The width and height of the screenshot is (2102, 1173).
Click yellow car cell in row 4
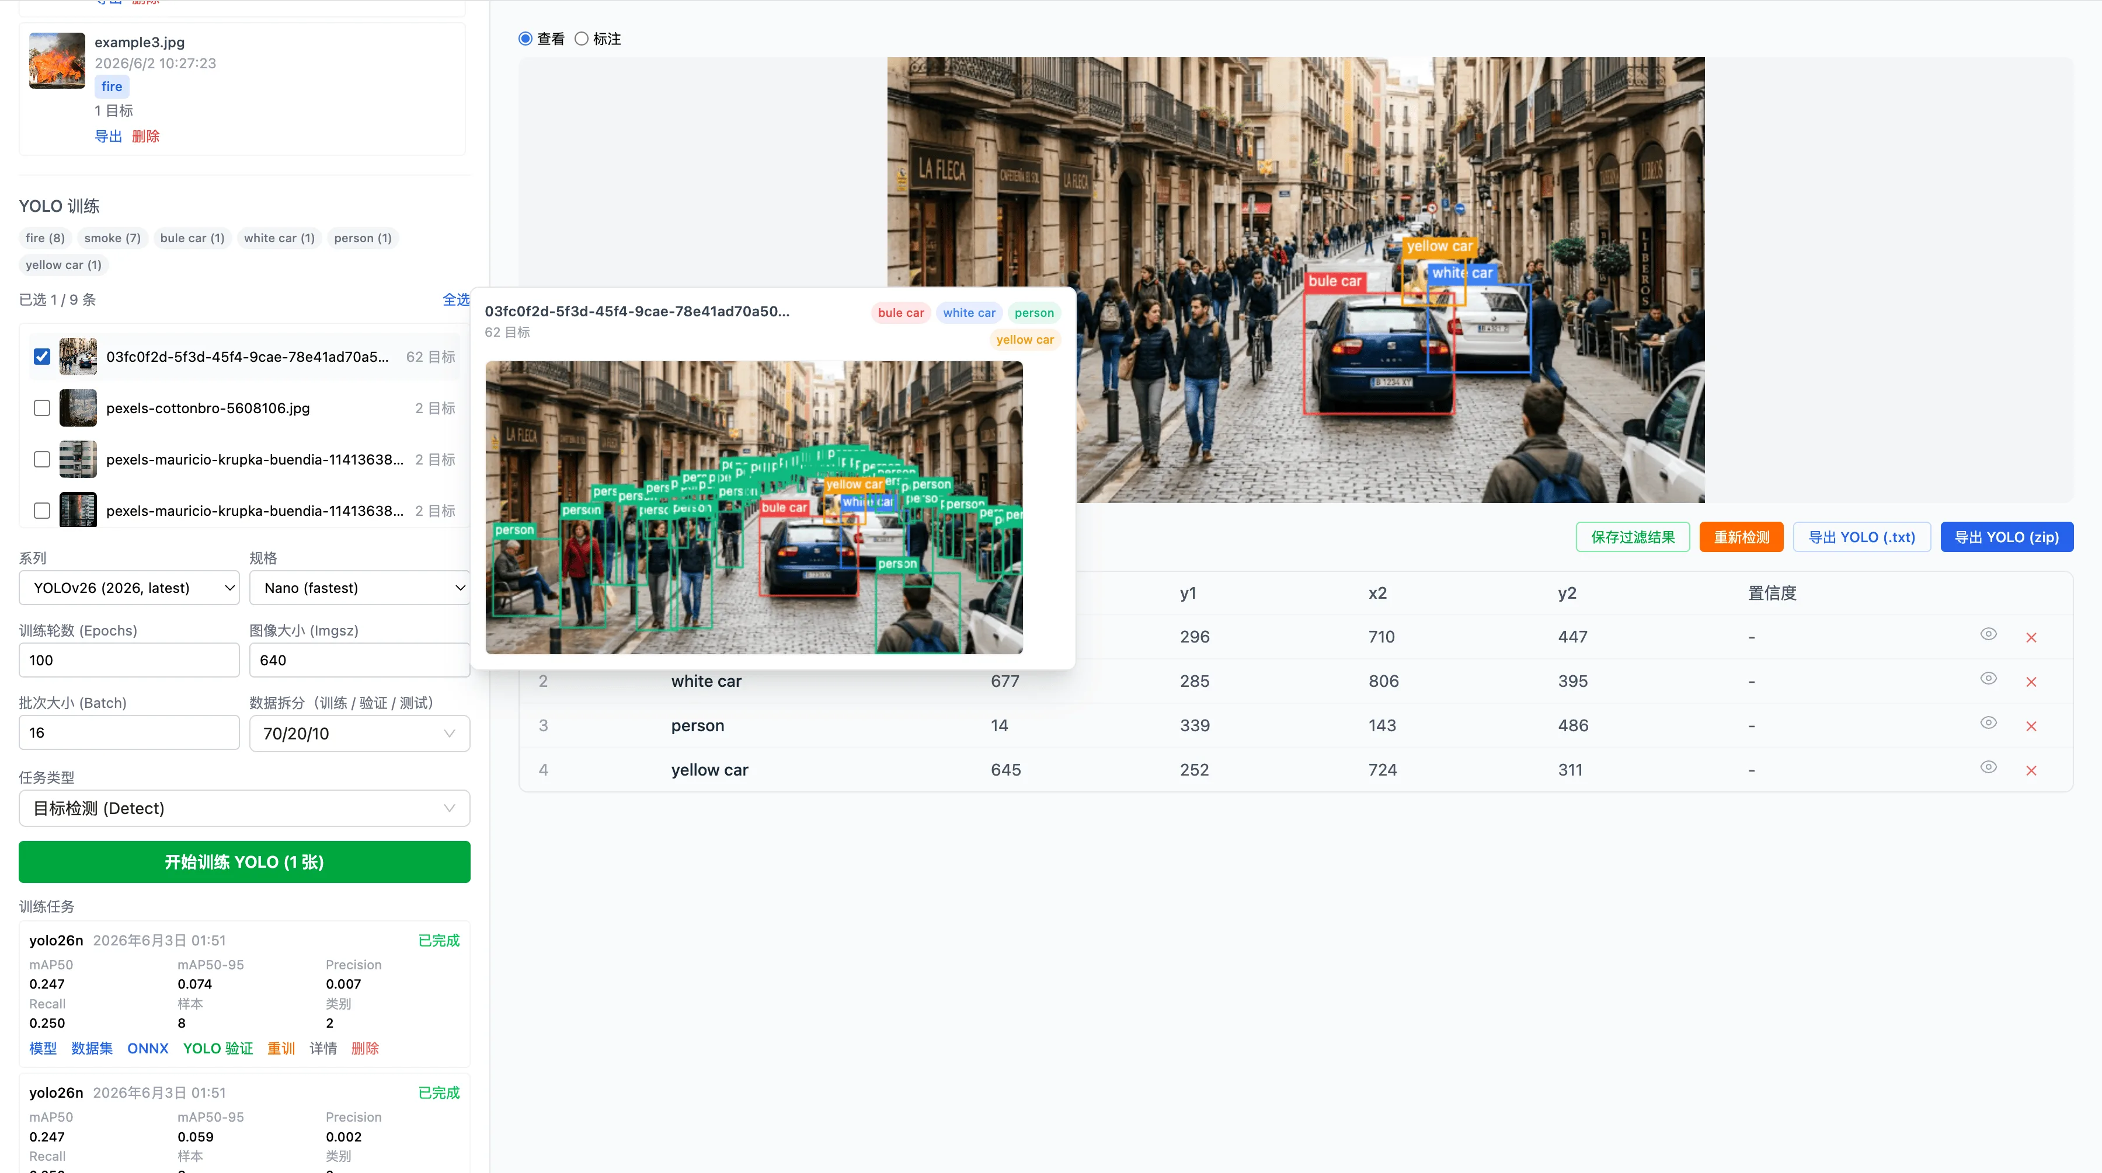click(709, 770)
